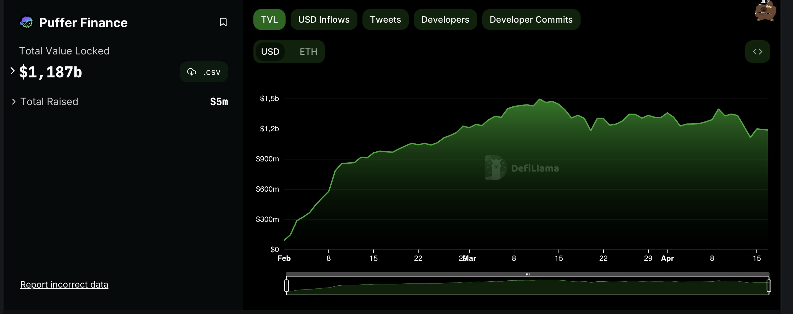Bookmark Puffer Finance with the bookmark icon
This screenshot has width=793, height=314.
coord(223,22)
